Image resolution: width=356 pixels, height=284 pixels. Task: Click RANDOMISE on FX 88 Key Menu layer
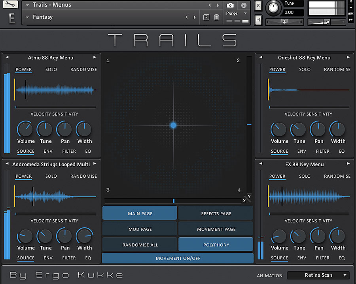pyautogui.click(x=337, y=176)
